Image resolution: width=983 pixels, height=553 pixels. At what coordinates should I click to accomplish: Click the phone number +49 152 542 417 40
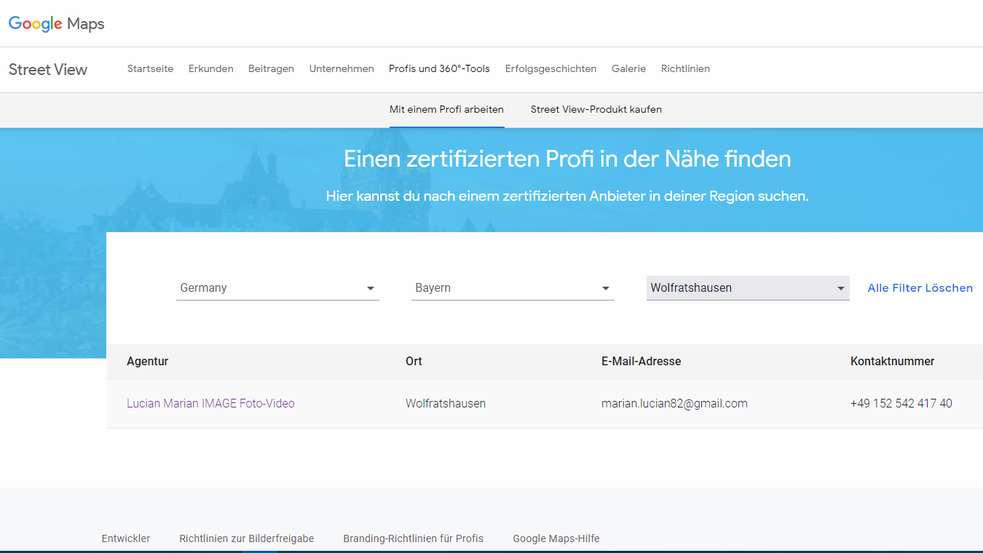[x=901, y=403]
